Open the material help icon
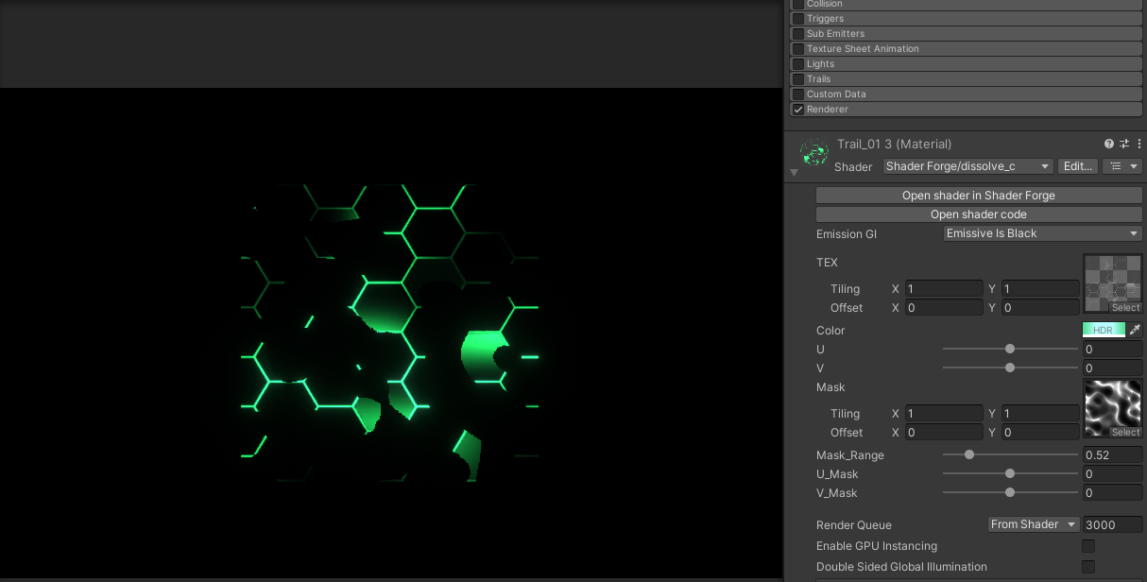 (x=1108, y=144)
